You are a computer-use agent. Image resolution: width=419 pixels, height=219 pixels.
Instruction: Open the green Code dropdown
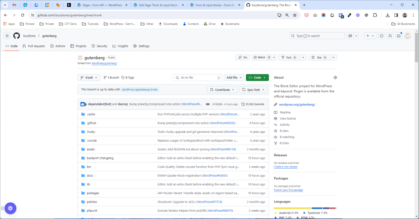[257, 78]
